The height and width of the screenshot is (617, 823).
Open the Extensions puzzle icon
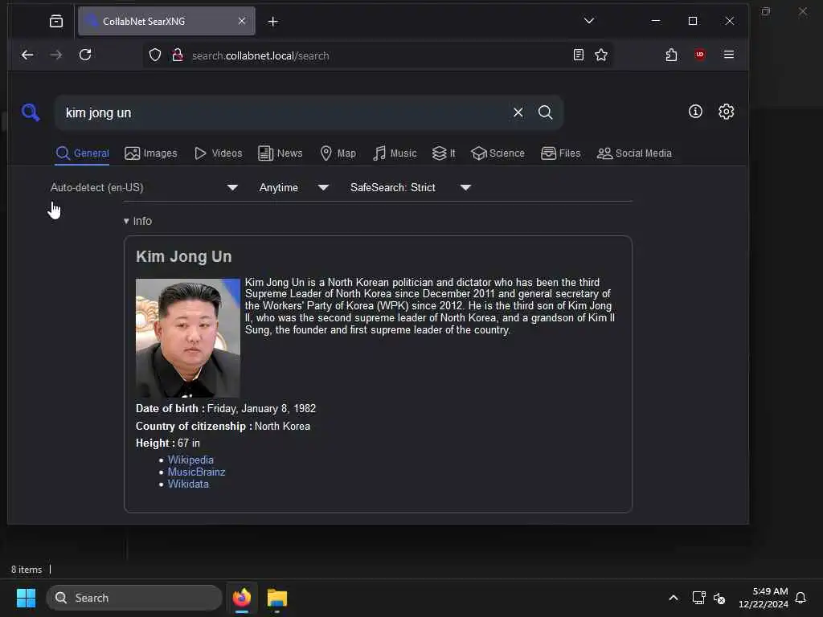(671, 55)
